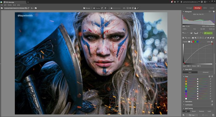Screen dimensions: 216x117
Task: Select the white luminance curve channel
Action: (x=189, y=41)
